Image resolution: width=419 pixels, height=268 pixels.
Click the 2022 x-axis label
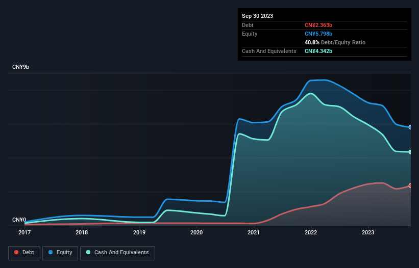[x=311, y=232]
